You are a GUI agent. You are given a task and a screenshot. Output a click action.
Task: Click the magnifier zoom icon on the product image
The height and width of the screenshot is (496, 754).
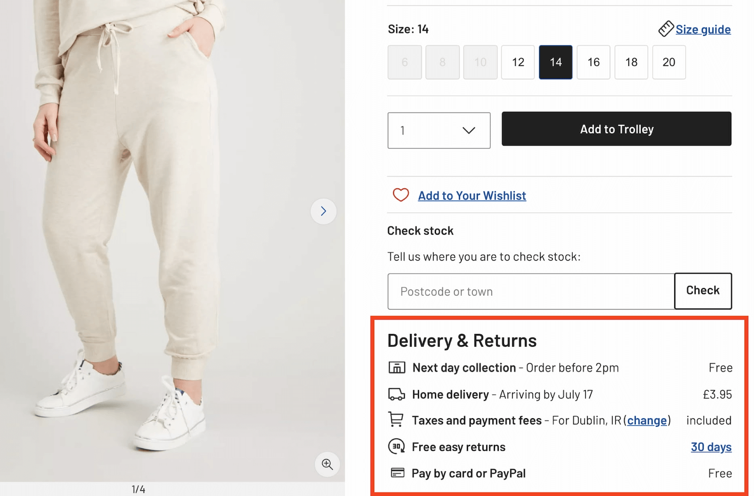click(327, 464)
